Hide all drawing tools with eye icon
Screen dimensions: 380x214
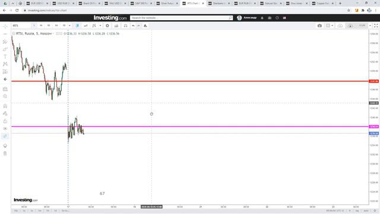click(x=5, y=128)
